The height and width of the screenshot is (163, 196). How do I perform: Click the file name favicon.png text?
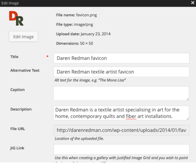86,15
